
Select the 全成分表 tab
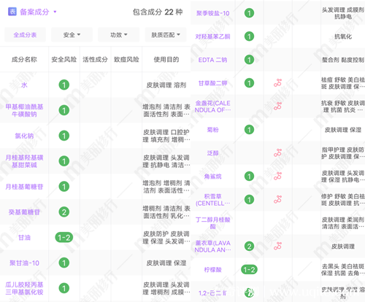point(25,35)
